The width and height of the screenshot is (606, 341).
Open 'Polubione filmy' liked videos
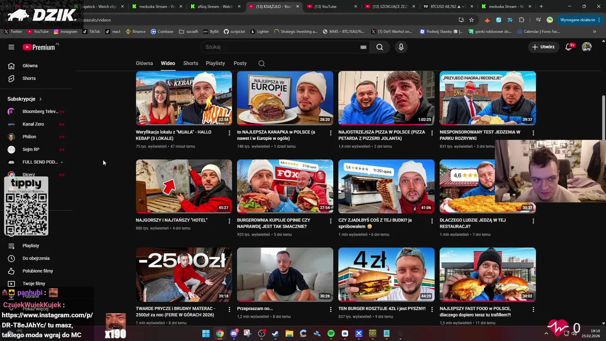[x=37, y=271]
